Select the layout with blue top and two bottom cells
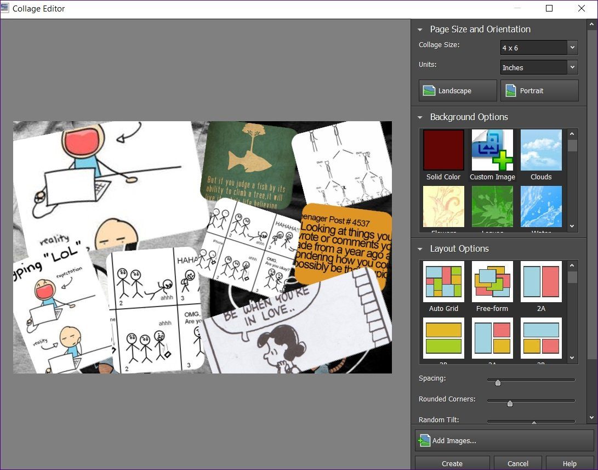The width and height of the screenshot is (598, 470). coord(541,338)
